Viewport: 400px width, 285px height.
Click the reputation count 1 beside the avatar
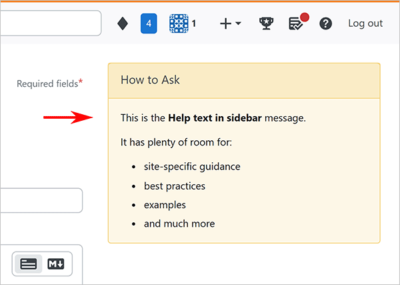pyautogui.click(x=194, y=23)
